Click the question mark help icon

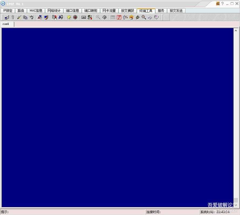click(x=222, y=4)
